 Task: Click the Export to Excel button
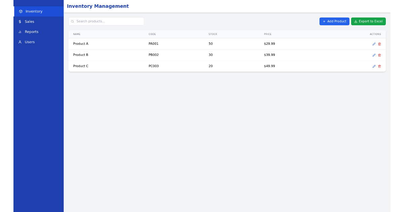coord(368,21)
